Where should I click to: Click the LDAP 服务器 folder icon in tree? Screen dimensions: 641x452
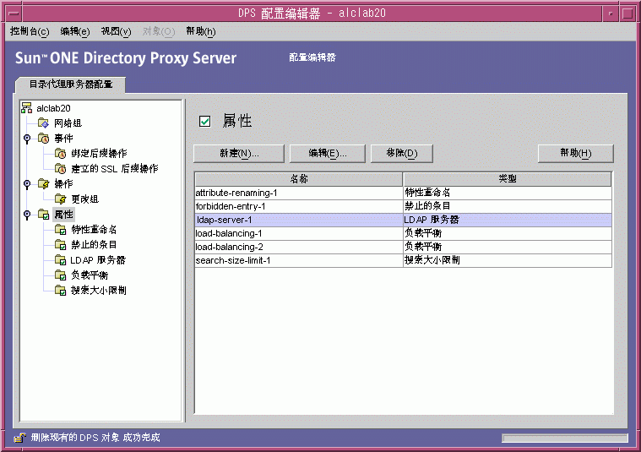point(60,259)
